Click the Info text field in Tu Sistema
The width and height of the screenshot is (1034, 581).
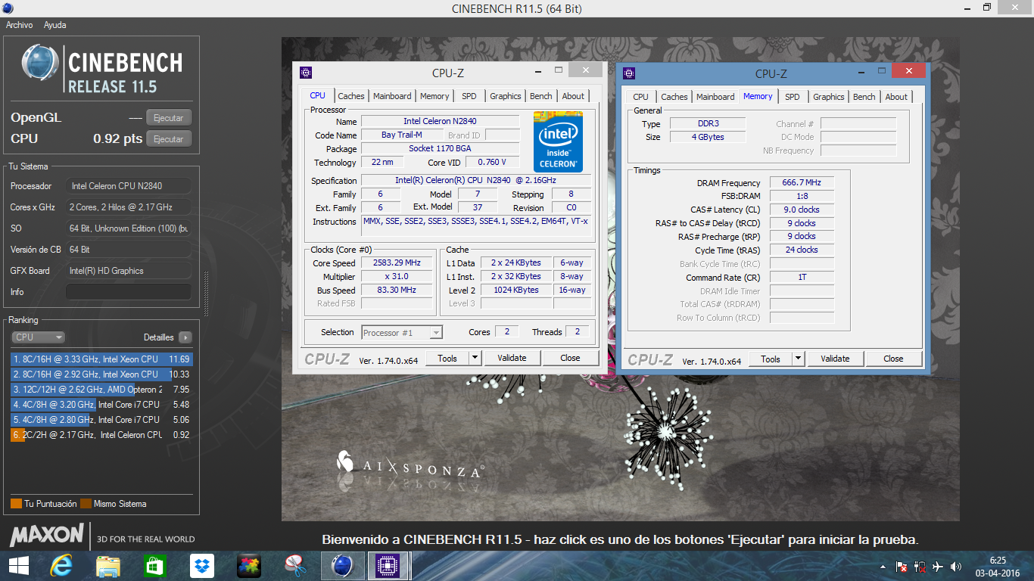point(129,292)
